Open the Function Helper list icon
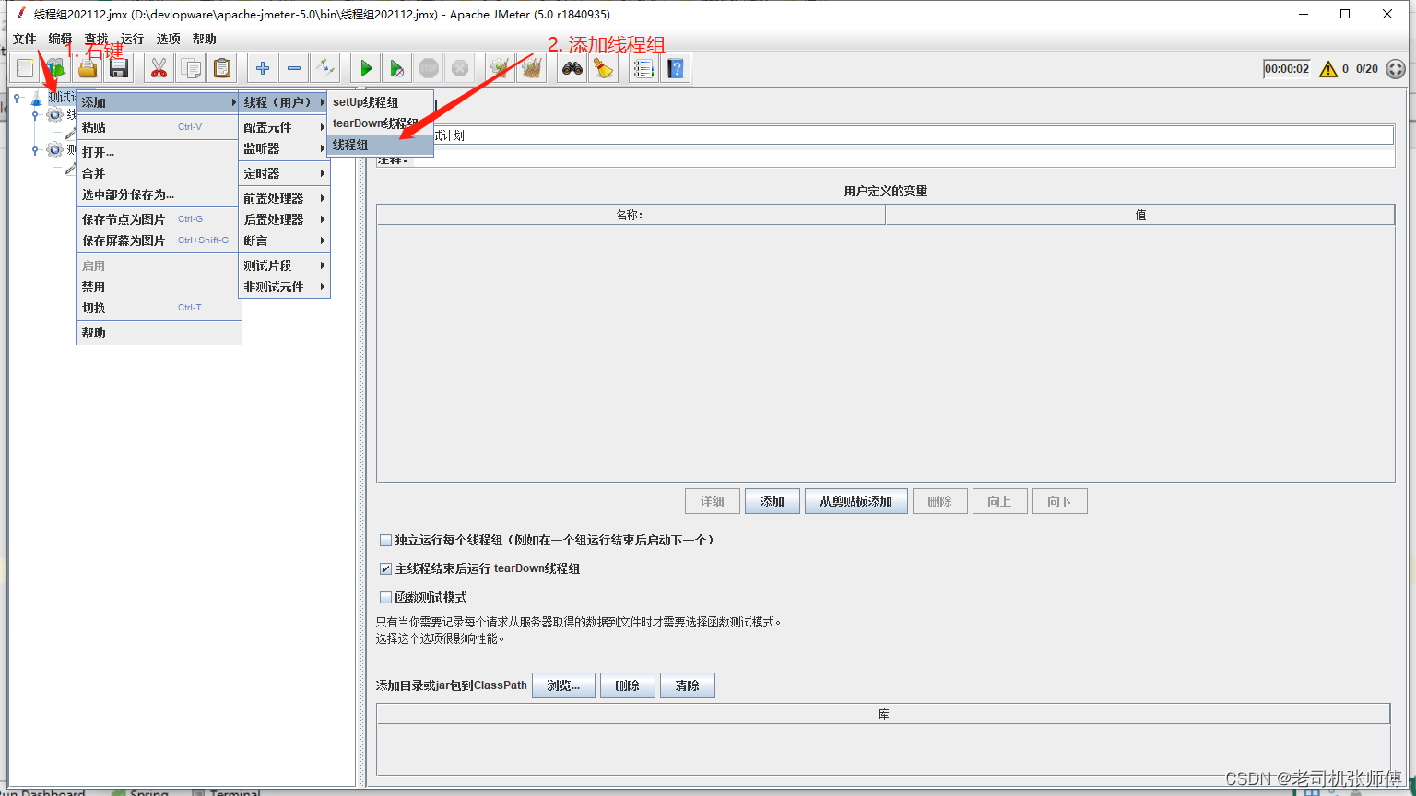1416x796 pixels. tap(644, 68)
